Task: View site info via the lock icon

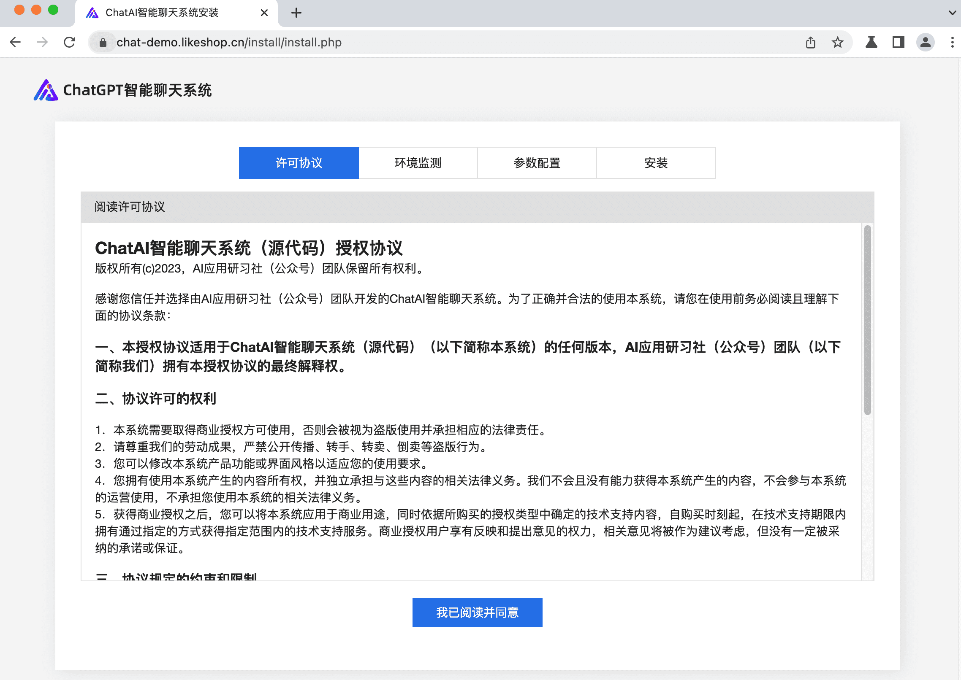Action: coord(103,42)
